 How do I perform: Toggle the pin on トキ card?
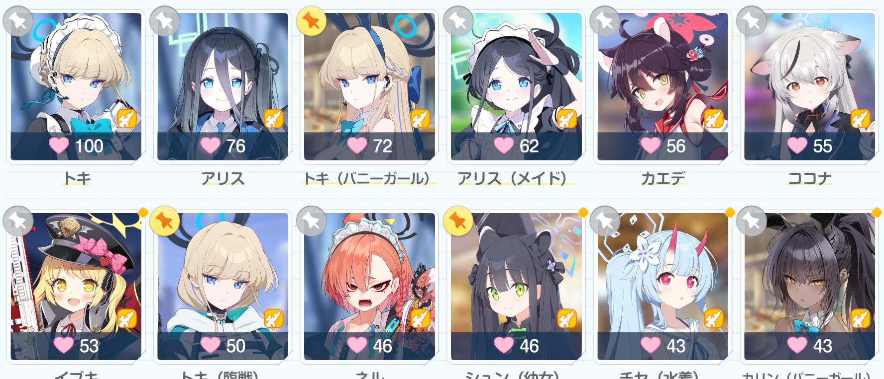tap(18, 21)
